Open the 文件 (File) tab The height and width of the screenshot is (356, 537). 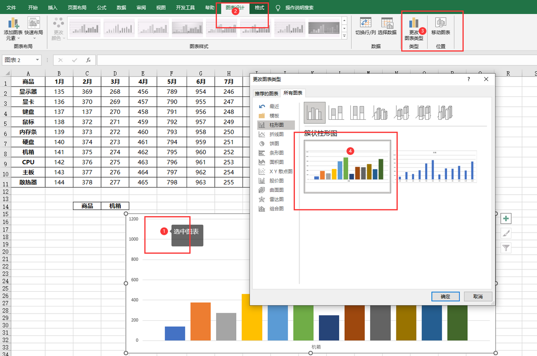pyautogui.click(x=11, y=8)
